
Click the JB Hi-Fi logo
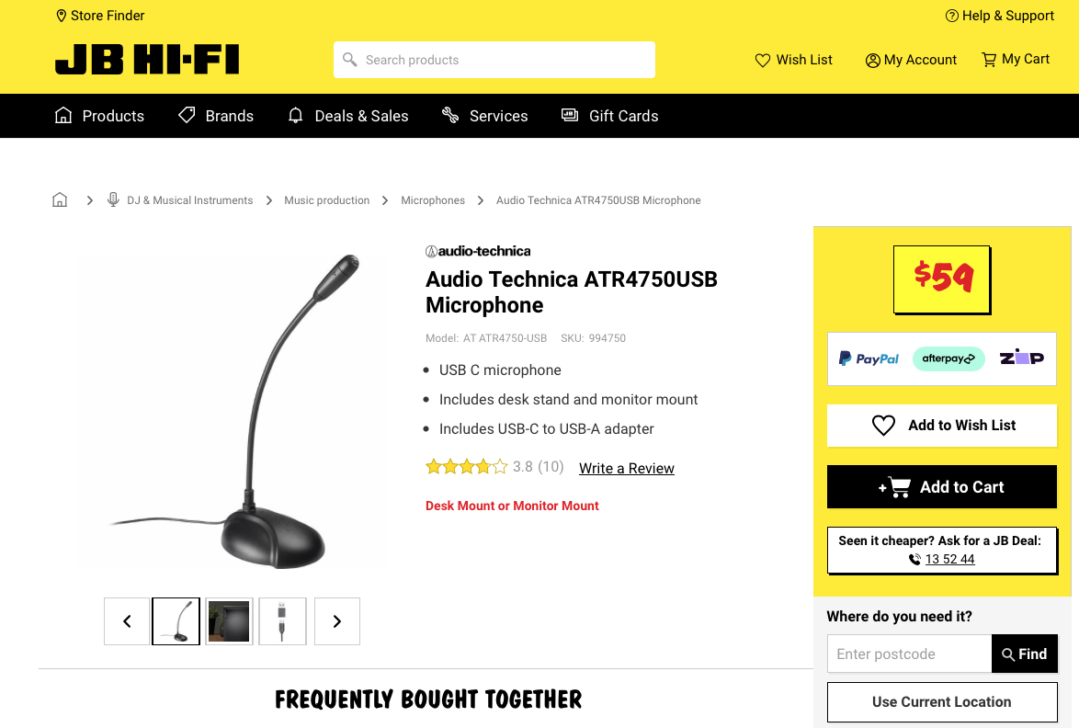(x=147, y=60)
